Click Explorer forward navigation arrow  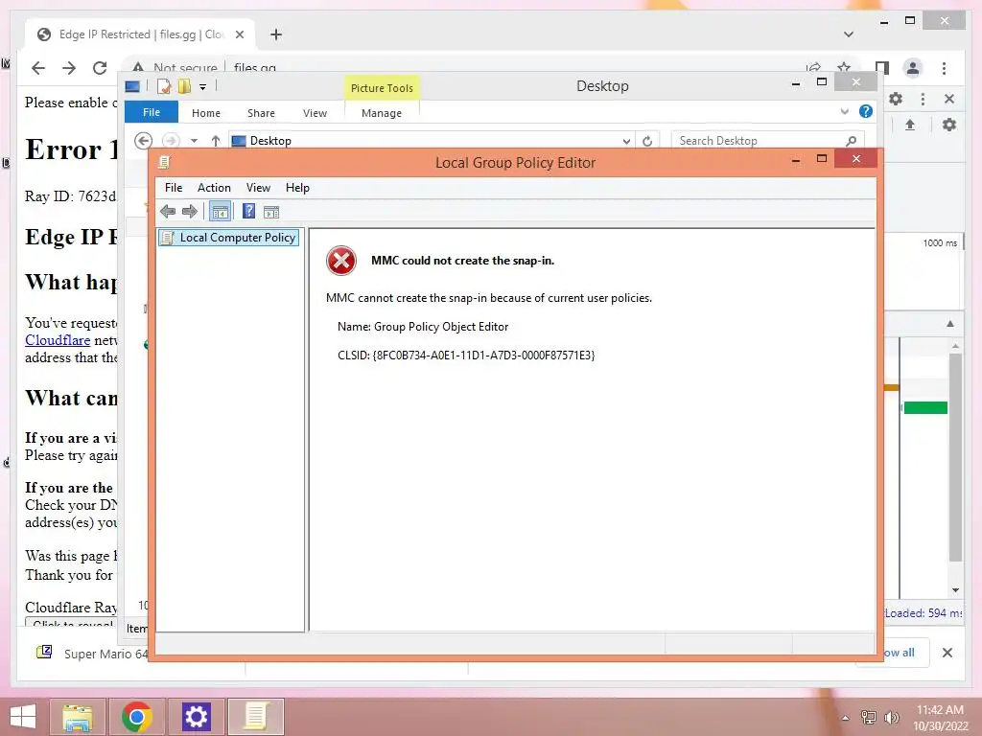171,141
